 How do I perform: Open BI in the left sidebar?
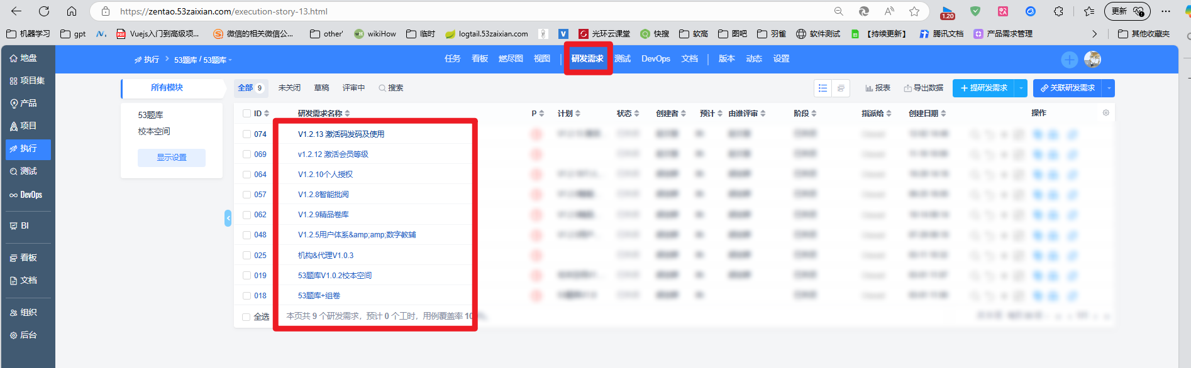pyautogui.click(x=19, y=225)
